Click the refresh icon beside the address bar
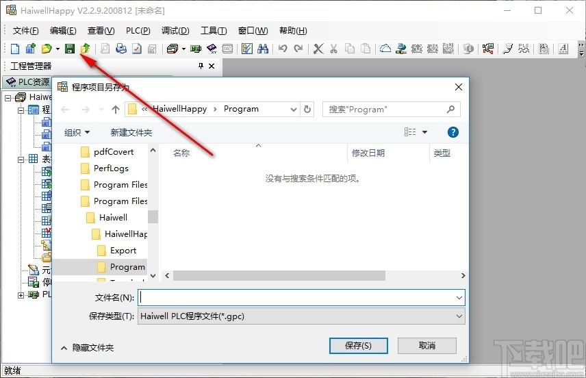This screenshot has width=586, height=378. pos(307,109)
